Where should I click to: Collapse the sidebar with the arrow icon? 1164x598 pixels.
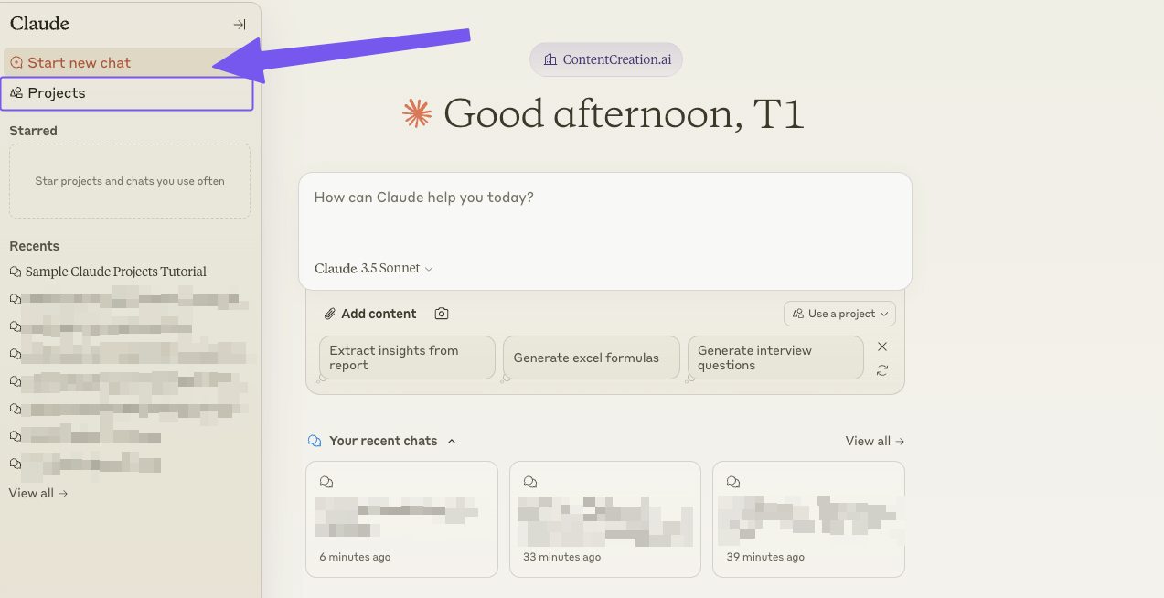point(240,25)
